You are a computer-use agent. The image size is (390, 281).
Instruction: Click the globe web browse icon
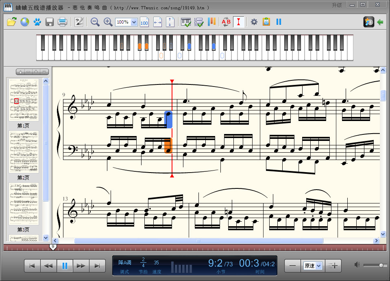coord(25,22)
